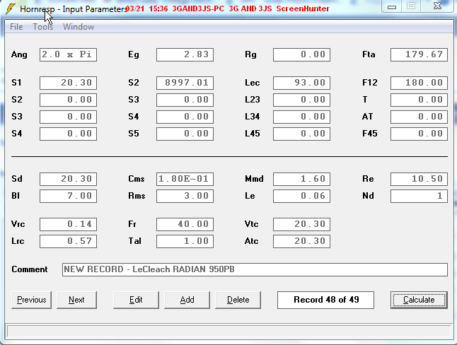This screenshot has height=345, width=457.
Task: Click the S5 input field
Action: click(185, 134)
